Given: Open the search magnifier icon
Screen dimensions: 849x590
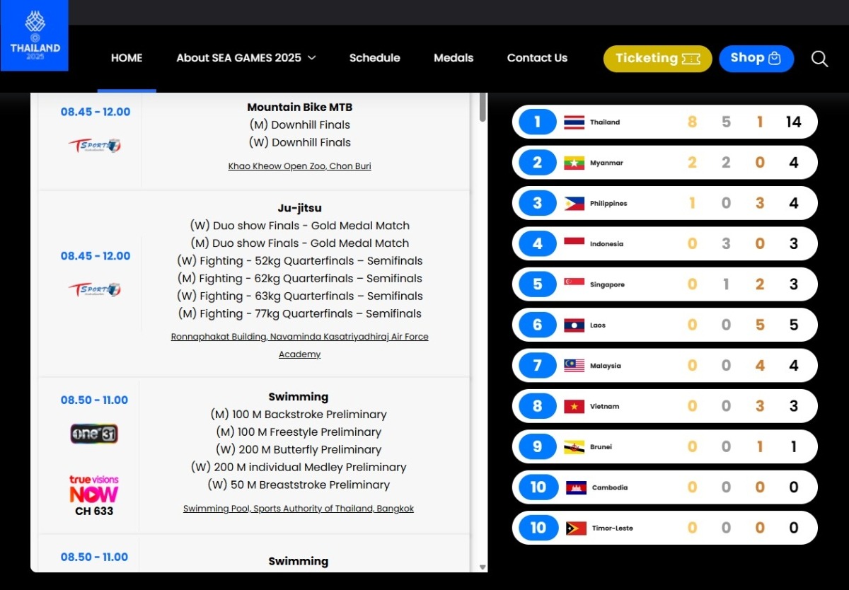Looking at the screenshot, I should point(819,59).
